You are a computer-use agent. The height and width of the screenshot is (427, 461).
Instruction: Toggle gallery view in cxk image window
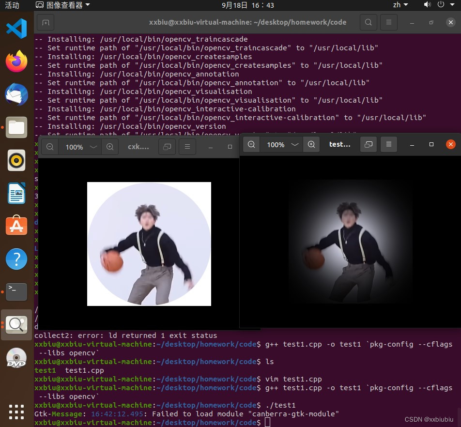click(167, 147)
